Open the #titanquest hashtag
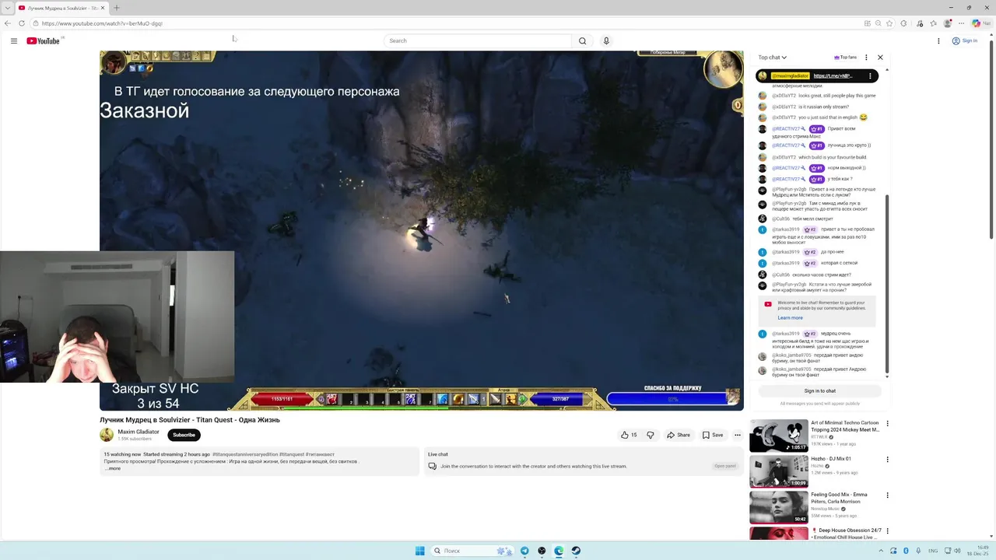 pos(291,454)
